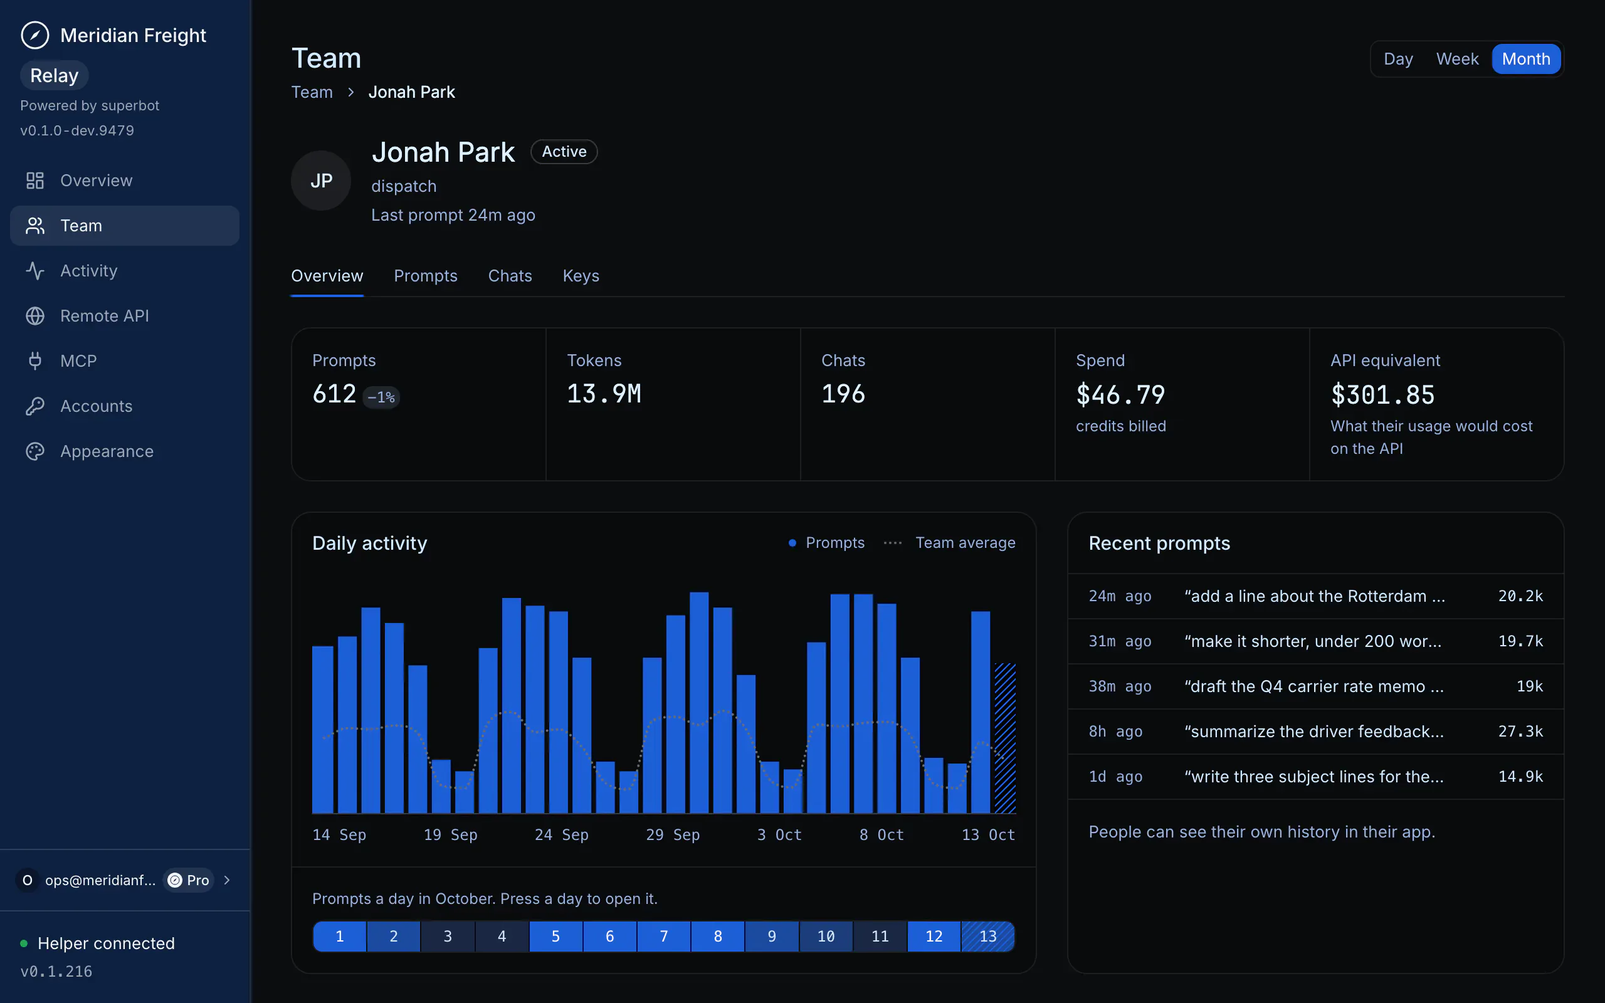
Task: Open the Chats tab
Action: [x=509, y=276]
